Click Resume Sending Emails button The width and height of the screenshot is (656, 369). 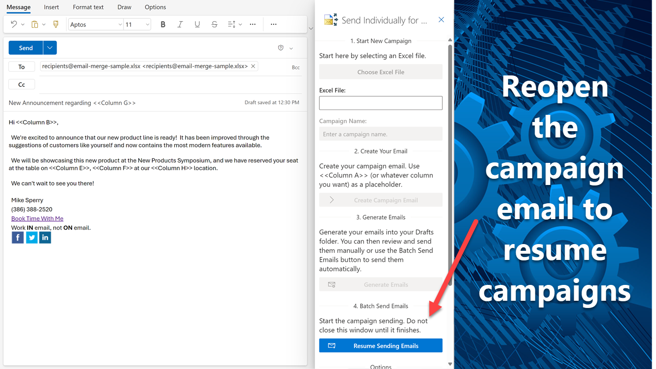click(x=381, y=345)
